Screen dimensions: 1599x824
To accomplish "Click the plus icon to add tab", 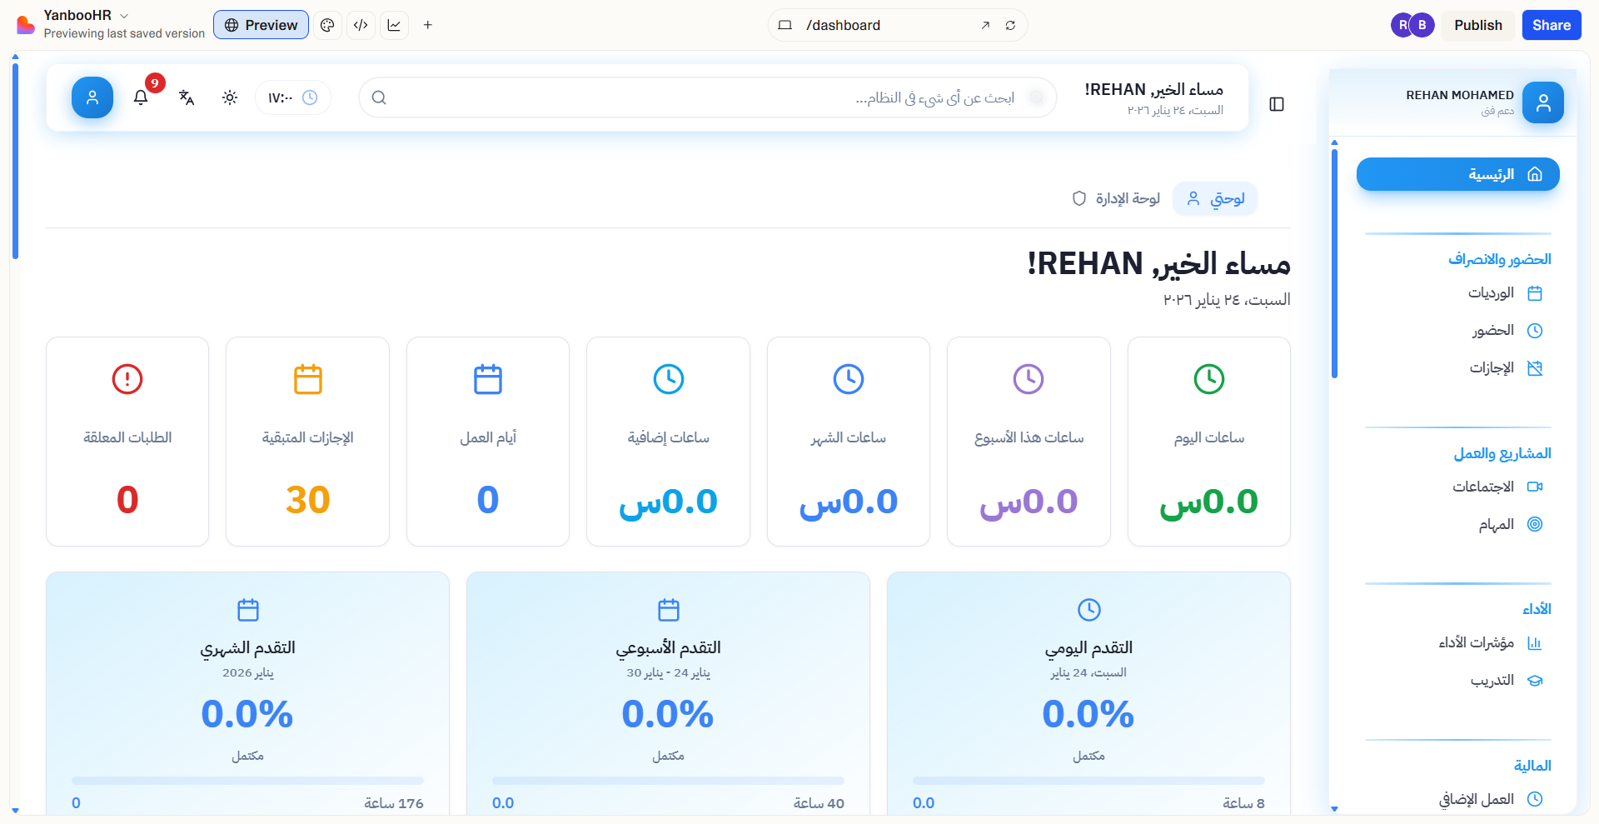I will coord(428,25).
